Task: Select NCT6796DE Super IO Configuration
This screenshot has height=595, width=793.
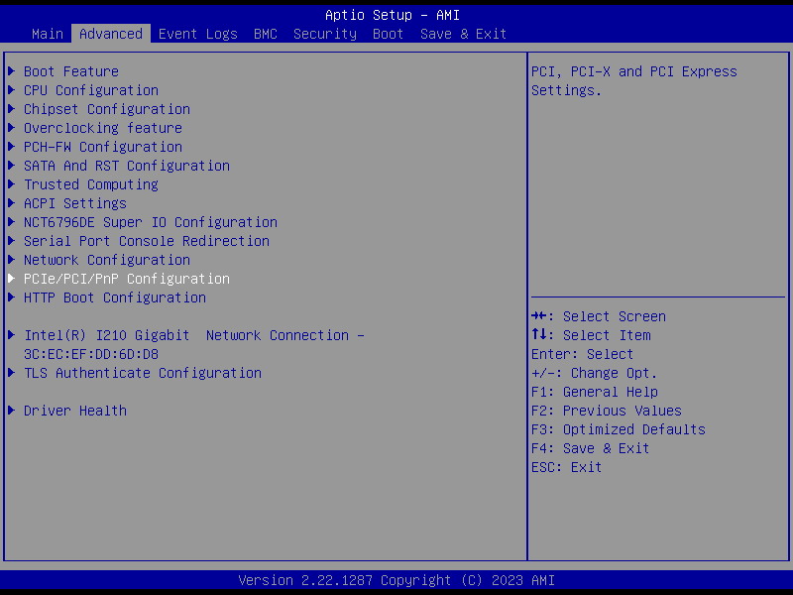Action: click(x=151, y=222)
